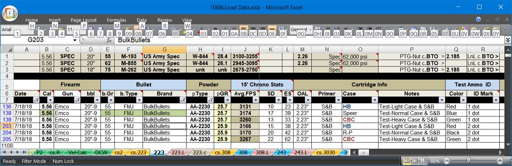Switch to the OCW sheet tab
This screenshot has width=512, height=166.
point(102,153)
